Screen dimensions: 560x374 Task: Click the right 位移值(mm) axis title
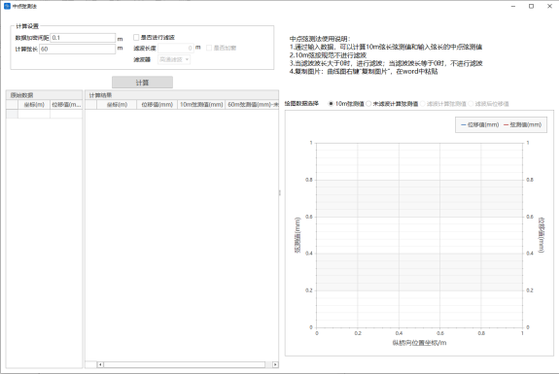tap(542, 235)
